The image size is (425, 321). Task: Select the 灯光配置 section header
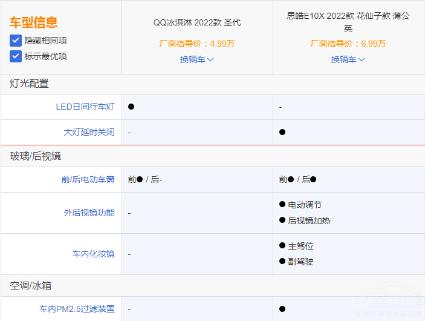pyautogui.click(x=29, y=84)
